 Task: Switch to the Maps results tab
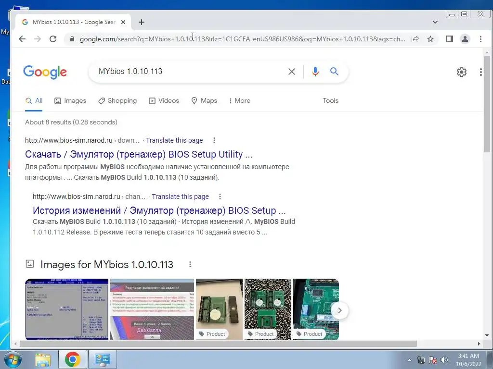pos(204,101)
